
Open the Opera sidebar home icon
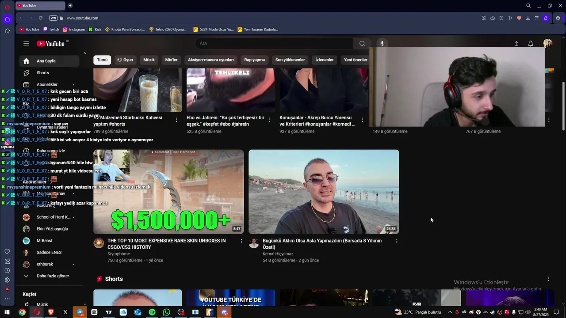7,19
